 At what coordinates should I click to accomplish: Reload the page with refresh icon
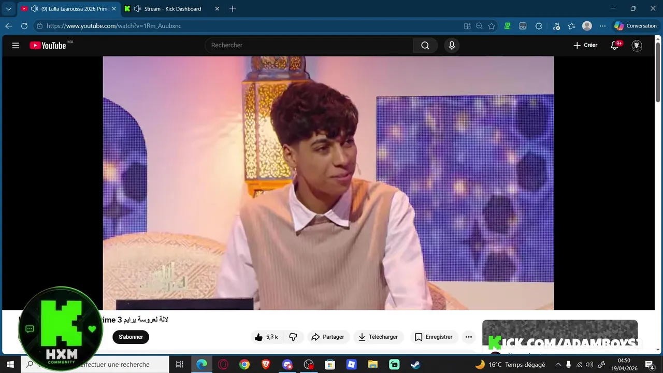click(x=24, y=26)
